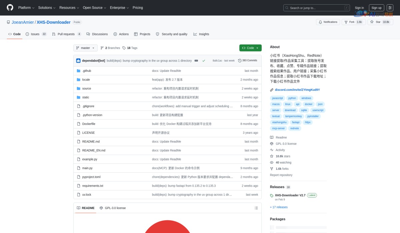Open the master branch selector
This screenshot has width=400, height=233.
click(x=85, y=48)
